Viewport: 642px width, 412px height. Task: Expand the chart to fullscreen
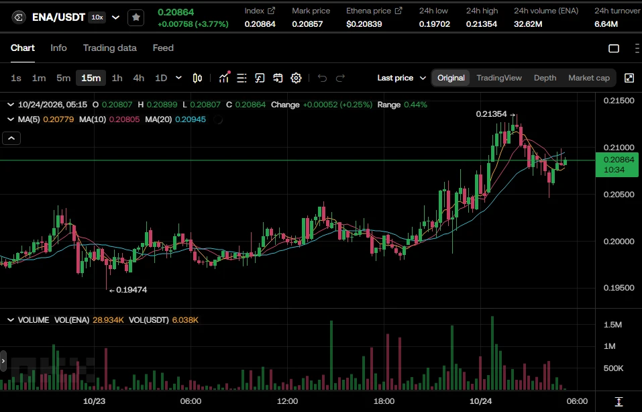tap(629, 78)
